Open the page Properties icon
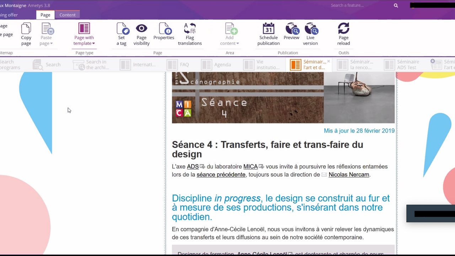The height and width of the screenshot is (256, 455). pos(164,29)
